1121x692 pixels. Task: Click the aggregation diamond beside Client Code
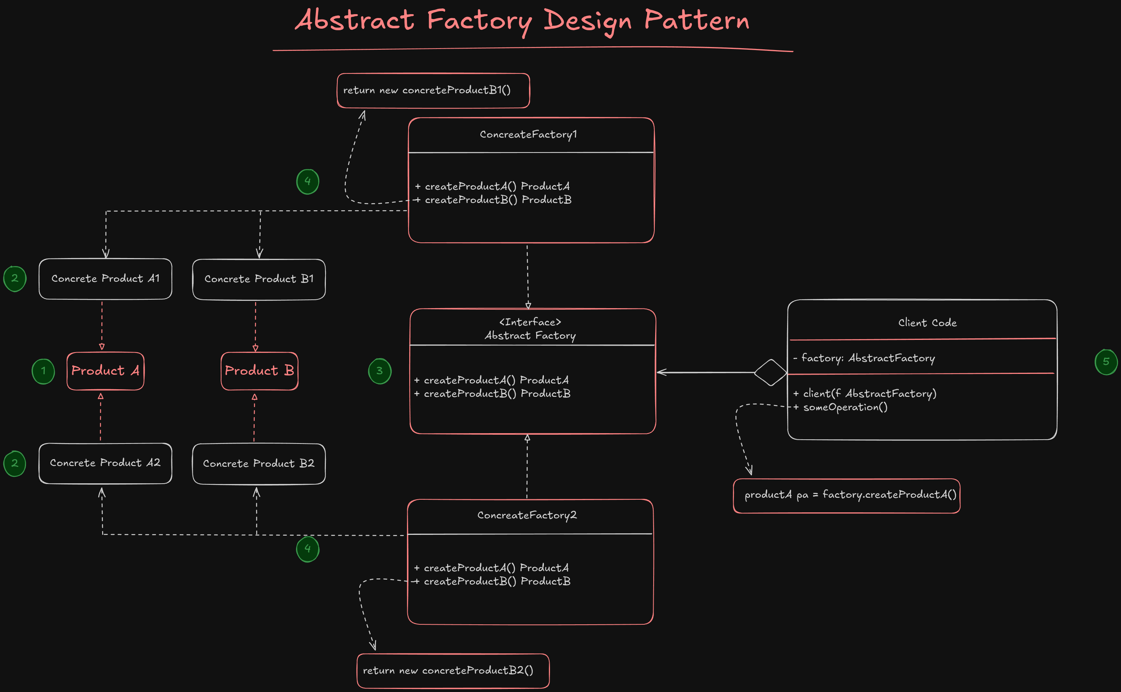(x=770, y=372)
